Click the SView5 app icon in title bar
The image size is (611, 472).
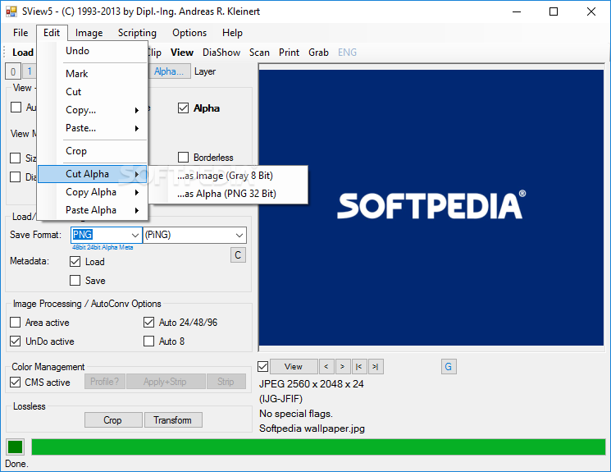[x=11, y=11]
